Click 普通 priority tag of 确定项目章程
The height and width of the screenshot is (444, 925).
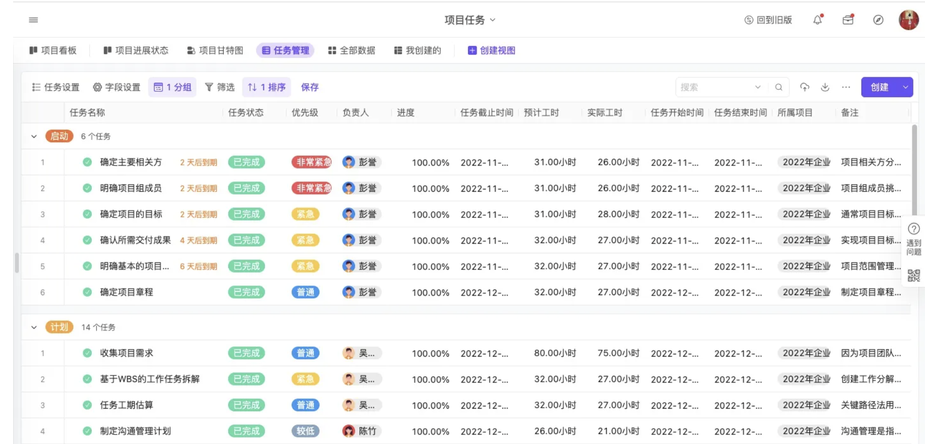click(305, 292)
